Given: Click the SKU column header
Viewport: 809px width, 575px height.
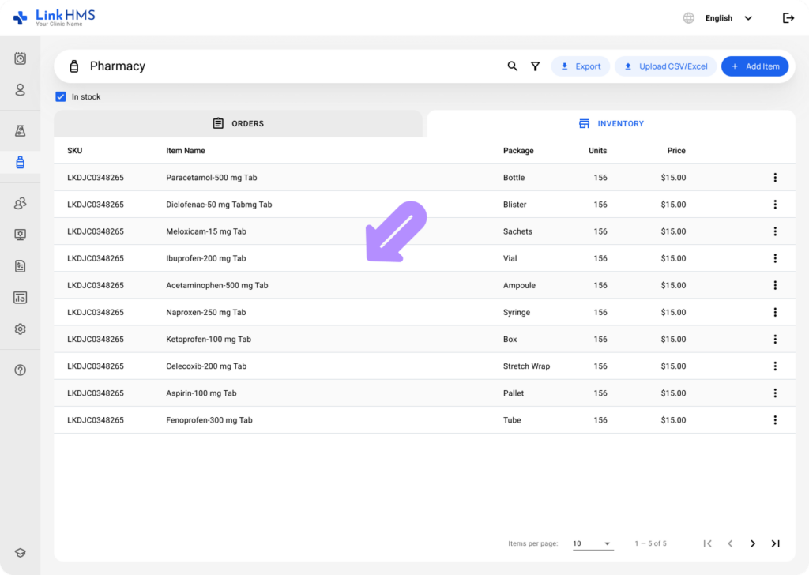Looking at the screenshot, I should tap(75, 151).
